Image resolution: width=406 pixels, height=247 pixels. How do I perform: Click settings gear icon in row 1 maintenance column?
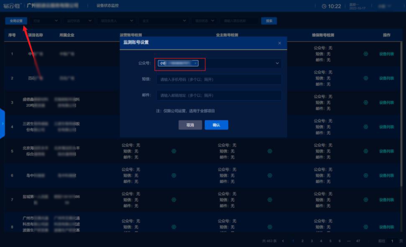pyautogui.click(x=366, y=54)
